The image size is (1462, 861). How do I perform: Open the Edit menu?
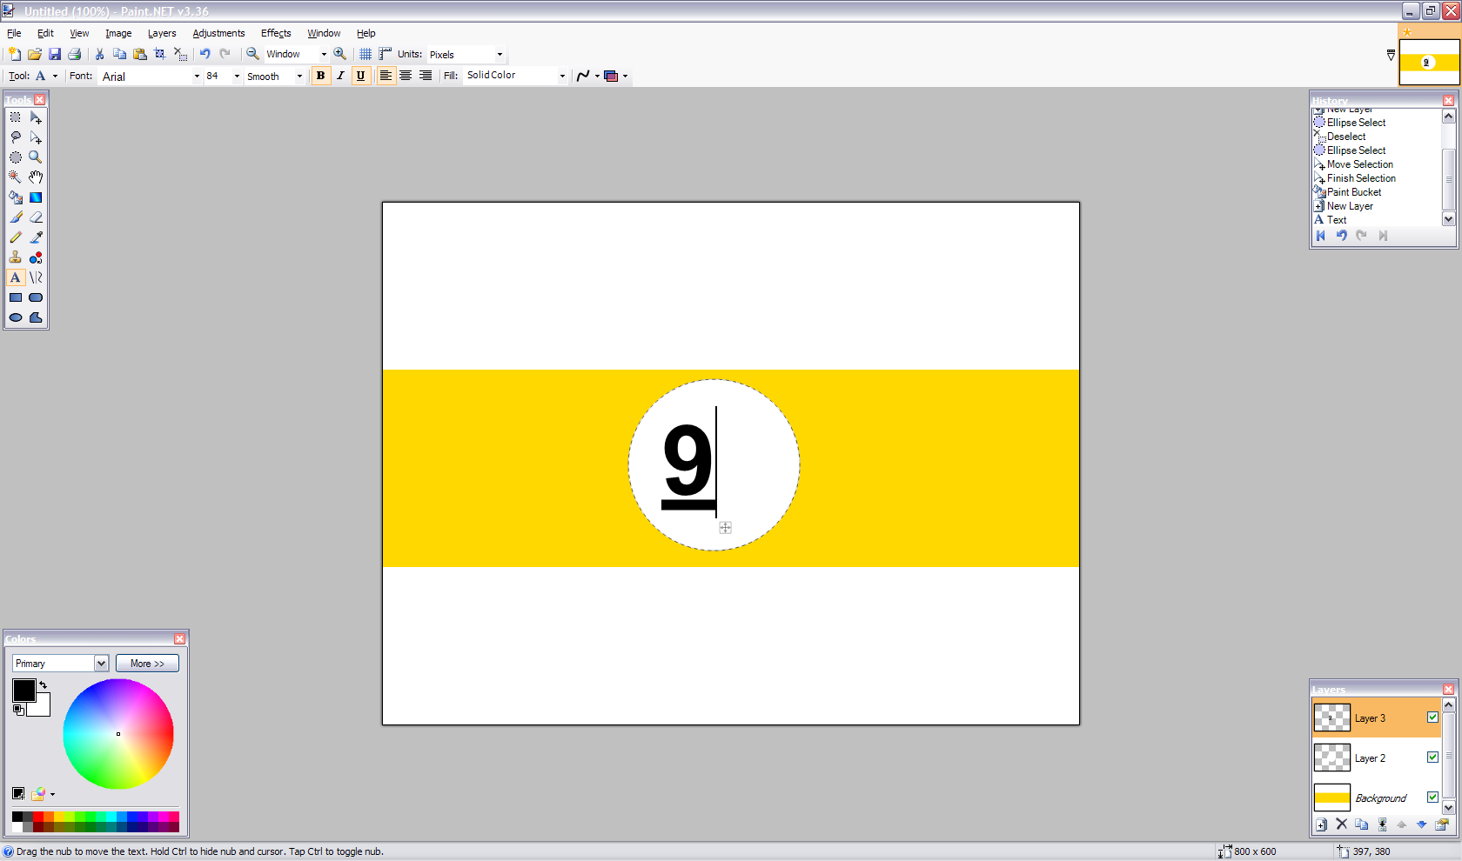pos(45,33)
